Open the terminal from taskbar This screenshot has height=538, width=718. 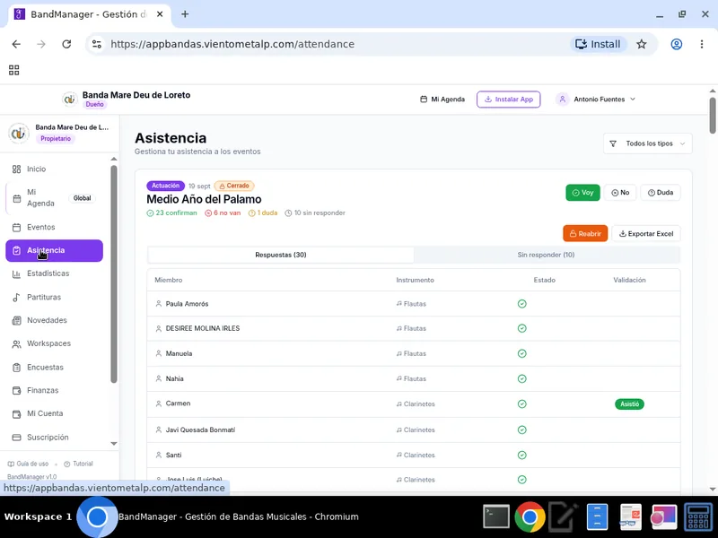(x=496, y=516)
